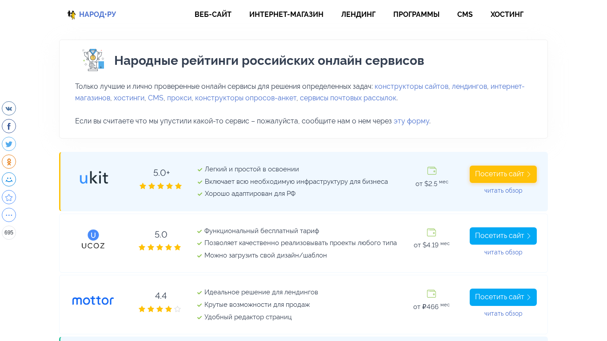The width and height of the screenshot is (607, 341).
Task: Share page on Facebook
Action: (x=9, y=126)
